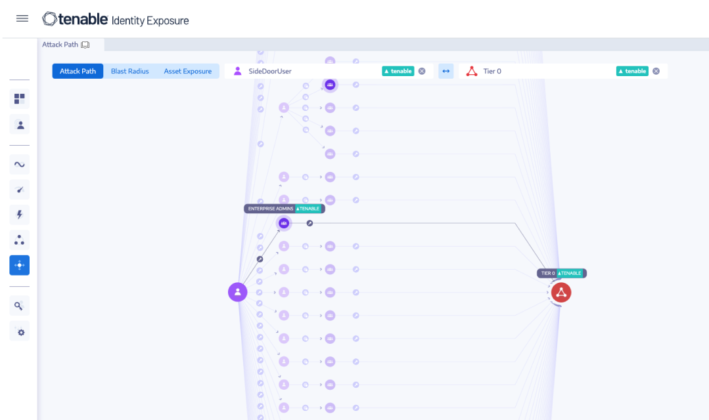
Task: Open the user identities sidebar icon
Action: tap(20, 124)
